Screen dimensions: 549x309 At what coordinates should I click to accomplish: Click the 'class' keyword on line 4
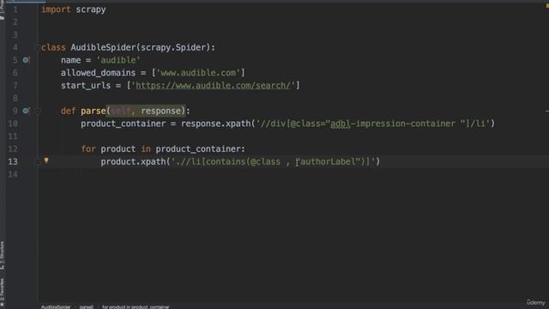[53, 47]
